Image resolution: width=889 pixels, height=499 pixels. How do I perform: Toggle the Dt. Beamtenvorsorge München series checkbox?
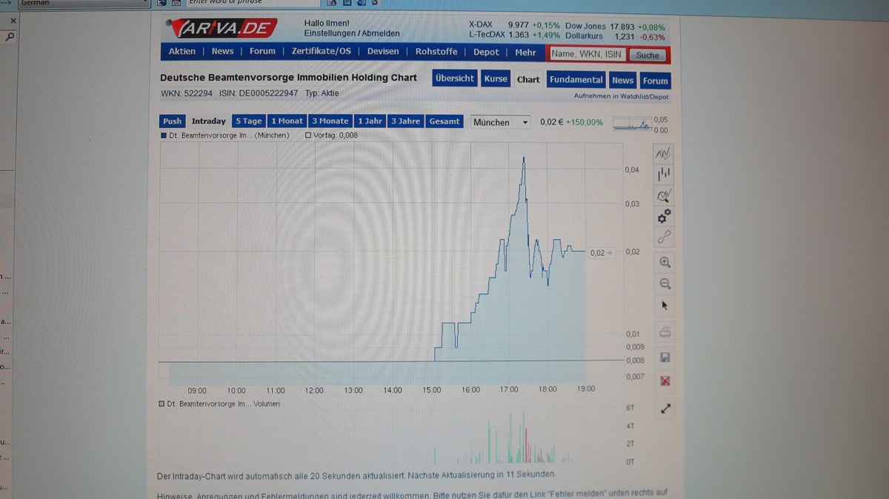pyautogui.click(x=164, y=135)
